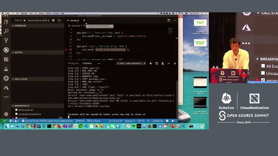Open Finder from the Dock
Screen dimensions: 278x156
pyautogui.click(x=7, y=126)
